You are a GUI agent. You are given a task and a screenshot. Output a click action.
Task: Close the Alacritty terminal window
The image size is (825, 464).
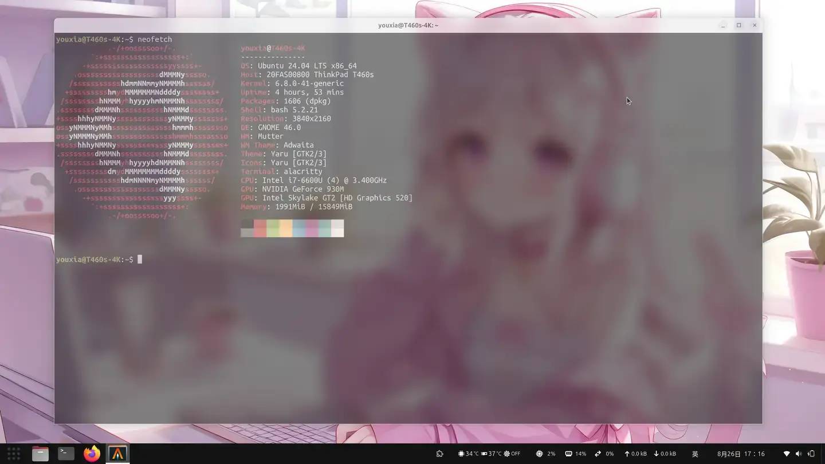(x=755, y=25)
